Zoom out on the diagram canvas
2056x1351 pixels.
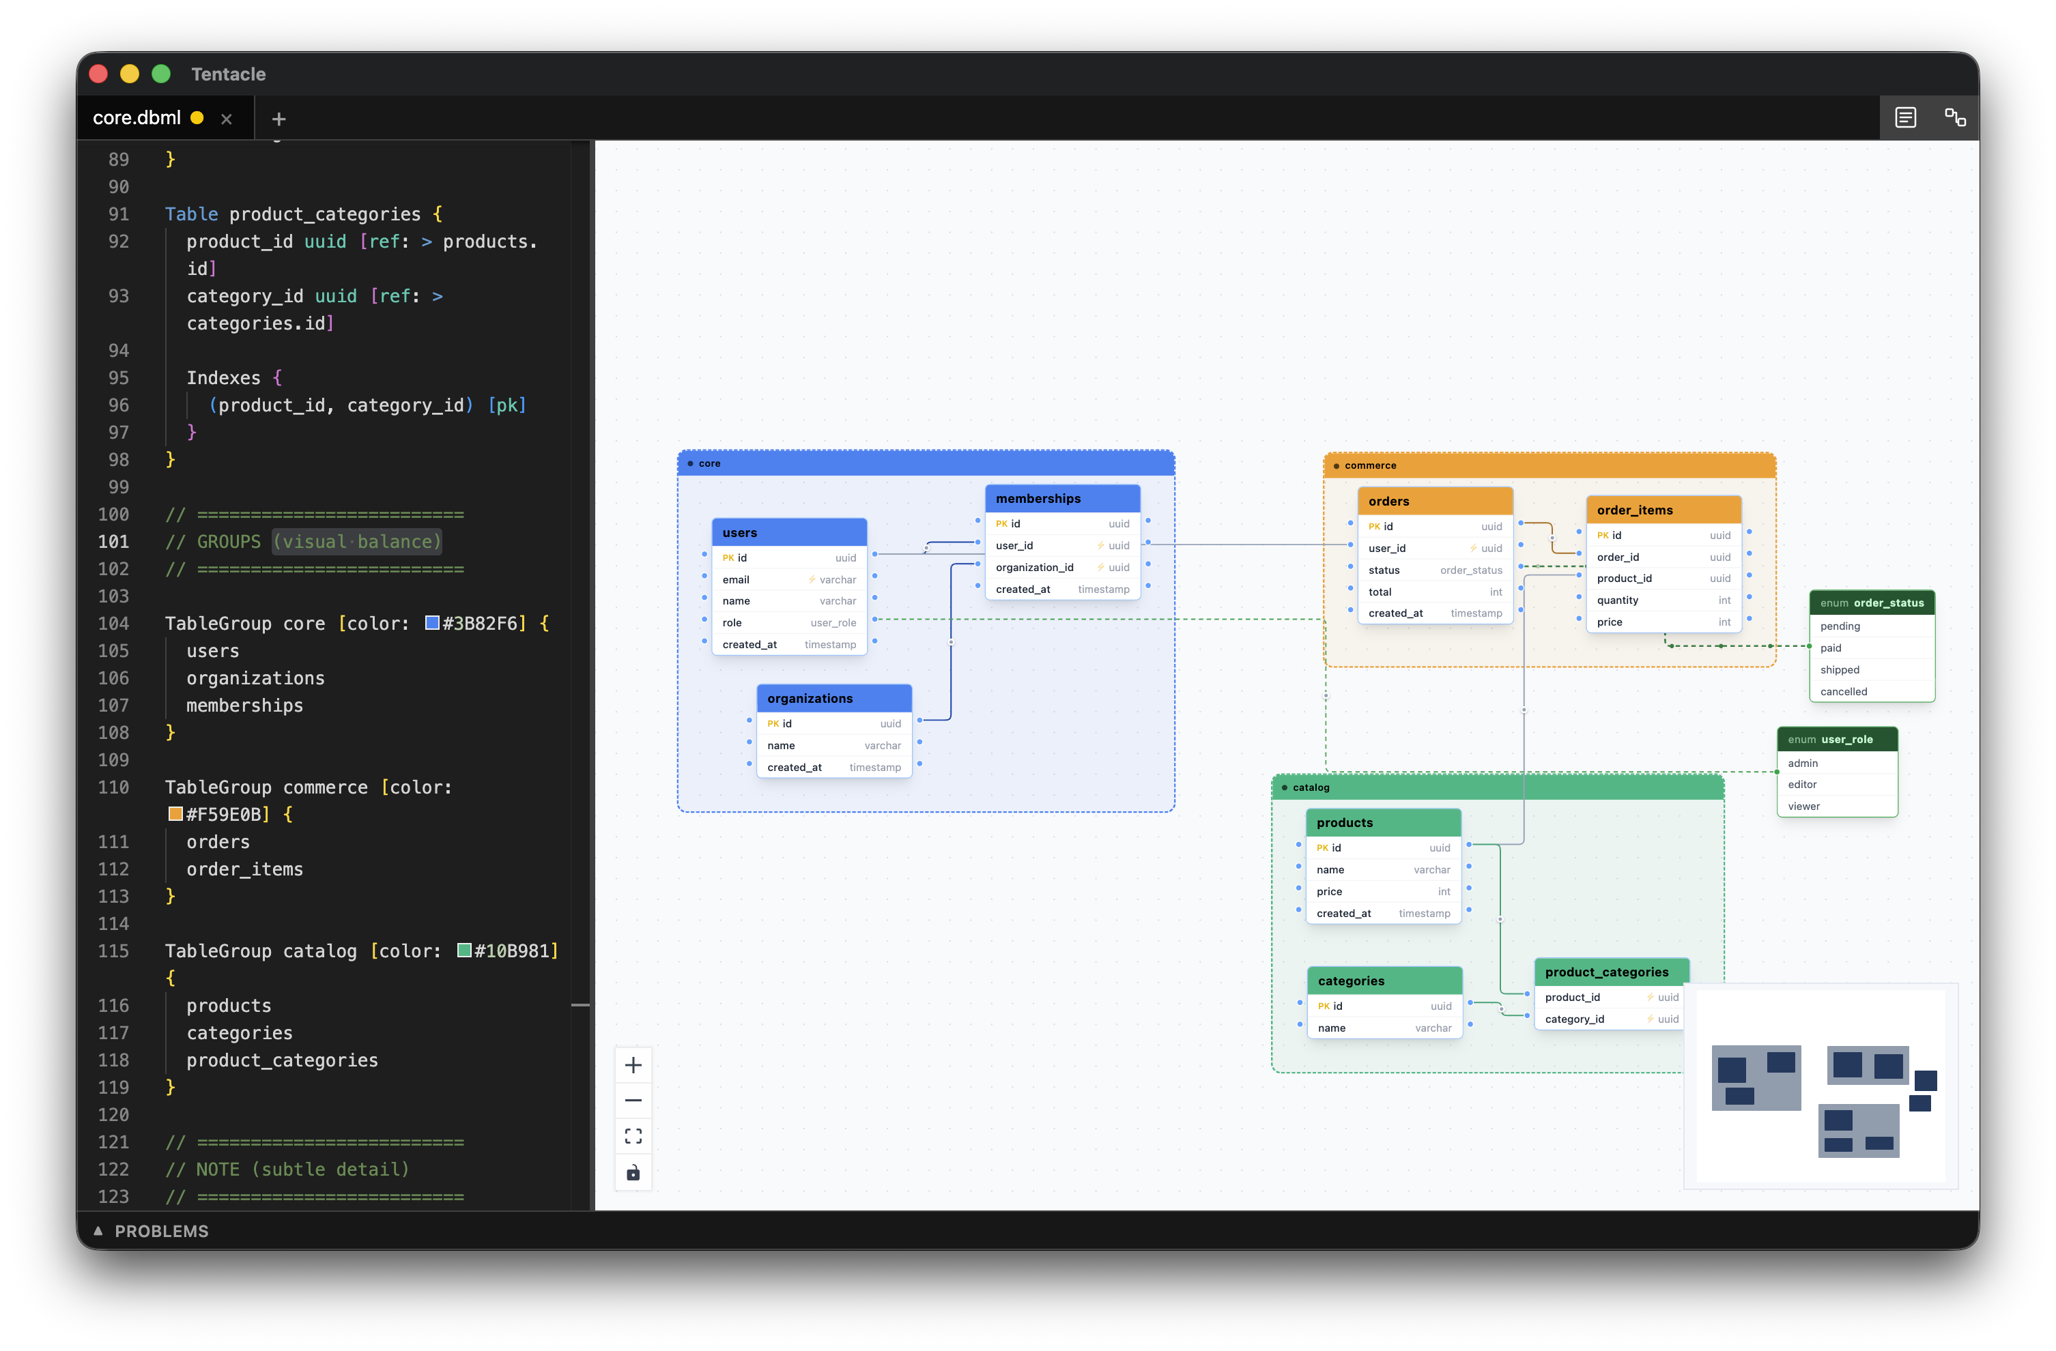click(633, 1101)
